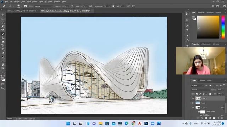227x127 pixels.
Task: Select the Lasso tool
Action: [x=3, y=23]
